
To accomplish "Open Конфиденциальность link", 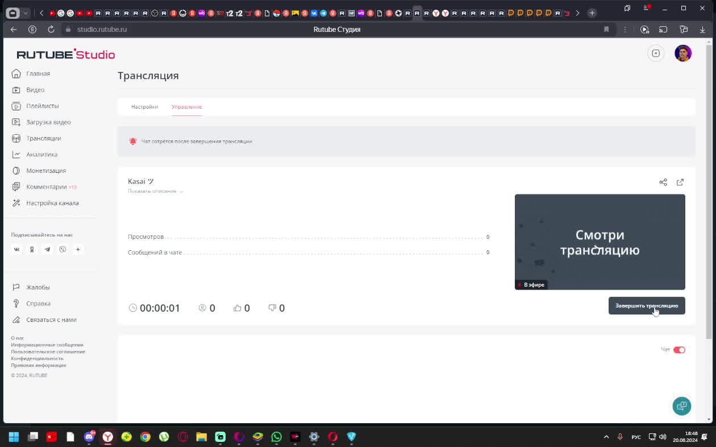I will [x=37, y=358].
